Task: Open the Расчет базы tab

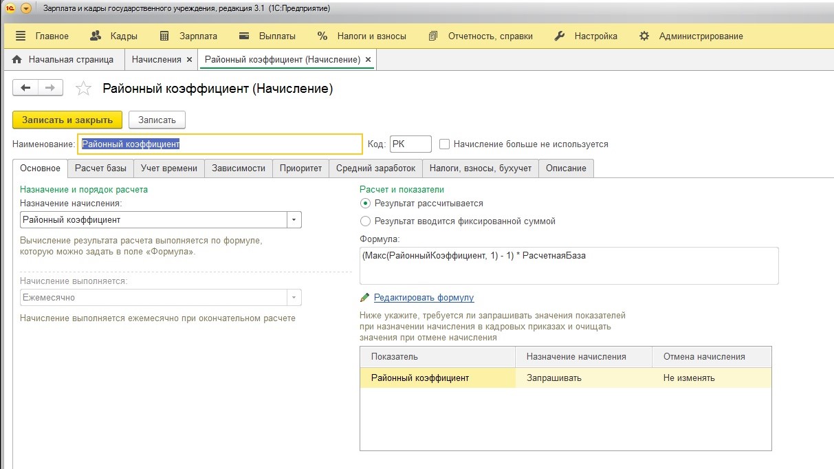Action: point(100,168)
